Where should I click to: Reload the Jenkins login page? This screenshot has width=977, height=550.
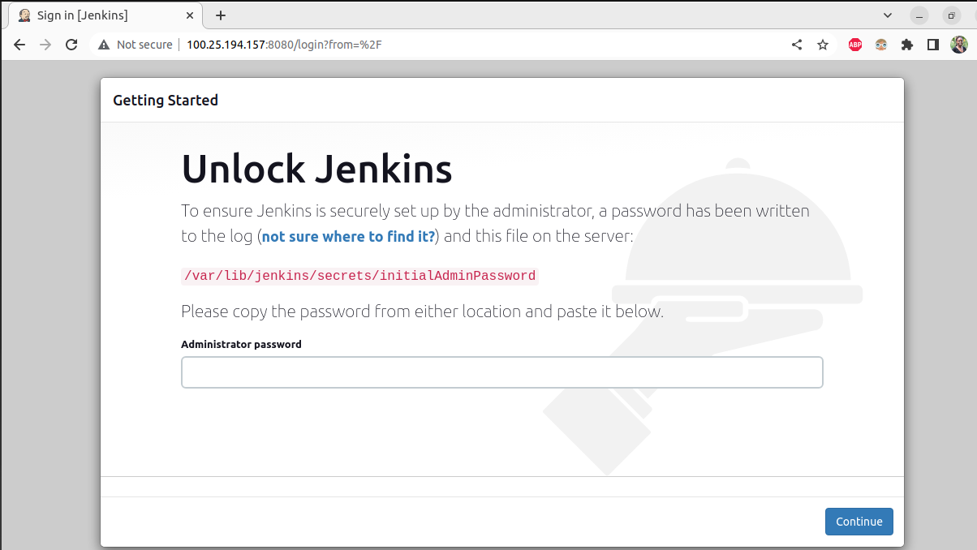(71, 45)
